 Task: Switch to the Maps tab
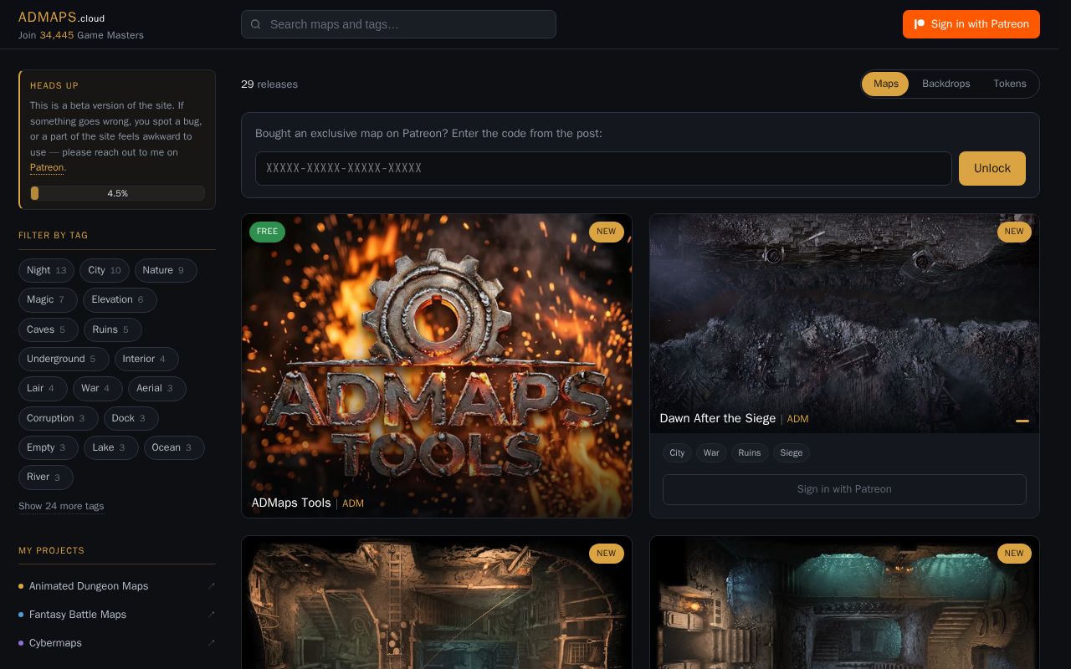[x=885, y=84]
